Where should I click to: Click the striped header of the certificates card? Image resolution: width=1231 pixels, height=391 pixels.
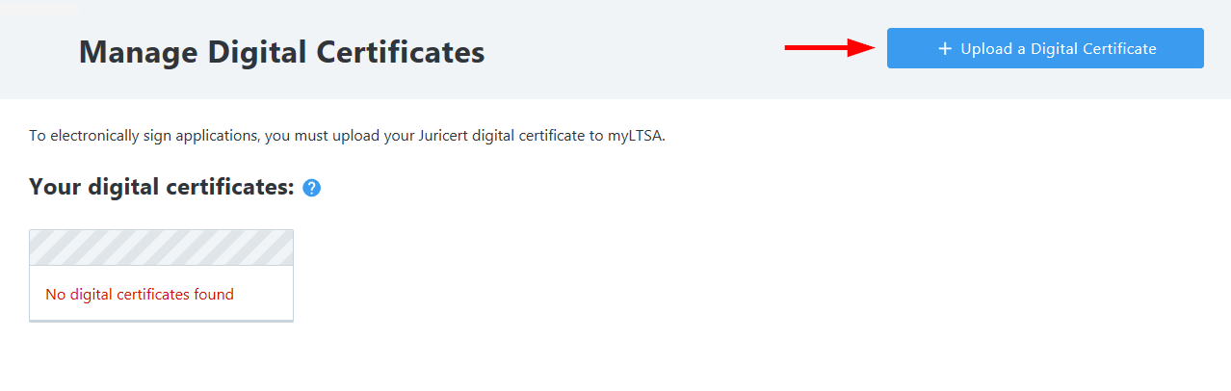161,248
